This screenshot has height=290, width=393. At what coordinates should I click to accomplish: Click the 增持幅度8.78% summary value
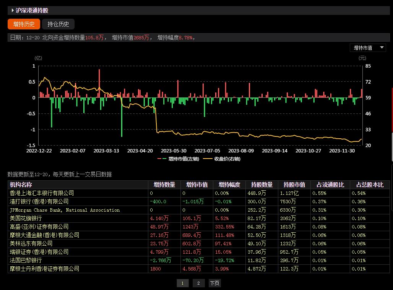coord(175,37)
